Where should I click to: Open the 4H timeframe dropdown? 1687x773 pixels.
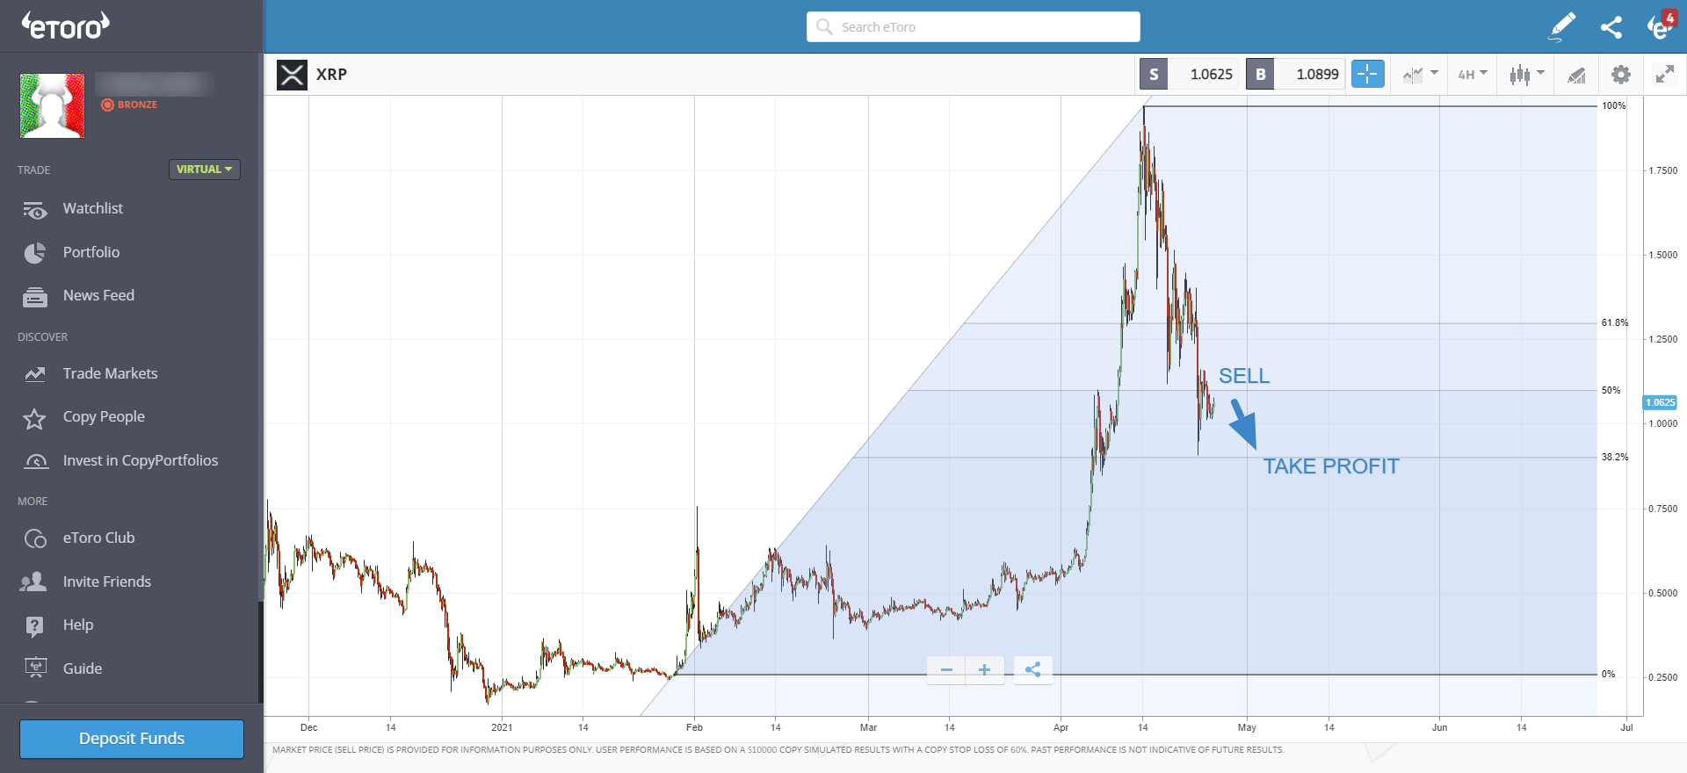click(x=1473, y=75)
